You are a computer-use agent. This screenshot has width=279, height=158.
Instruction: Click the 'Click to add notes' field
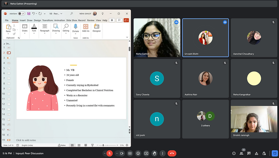click(x=26, y=140)
